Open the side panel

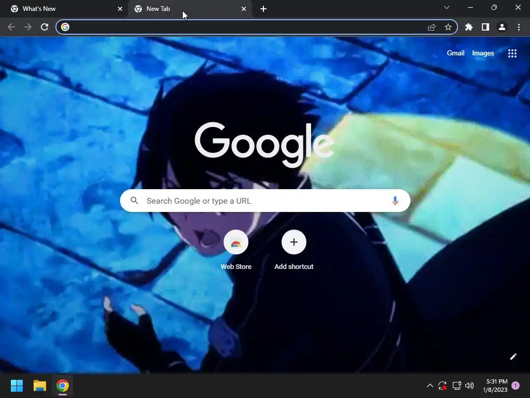pyautogui.click(x=485, y=27)
